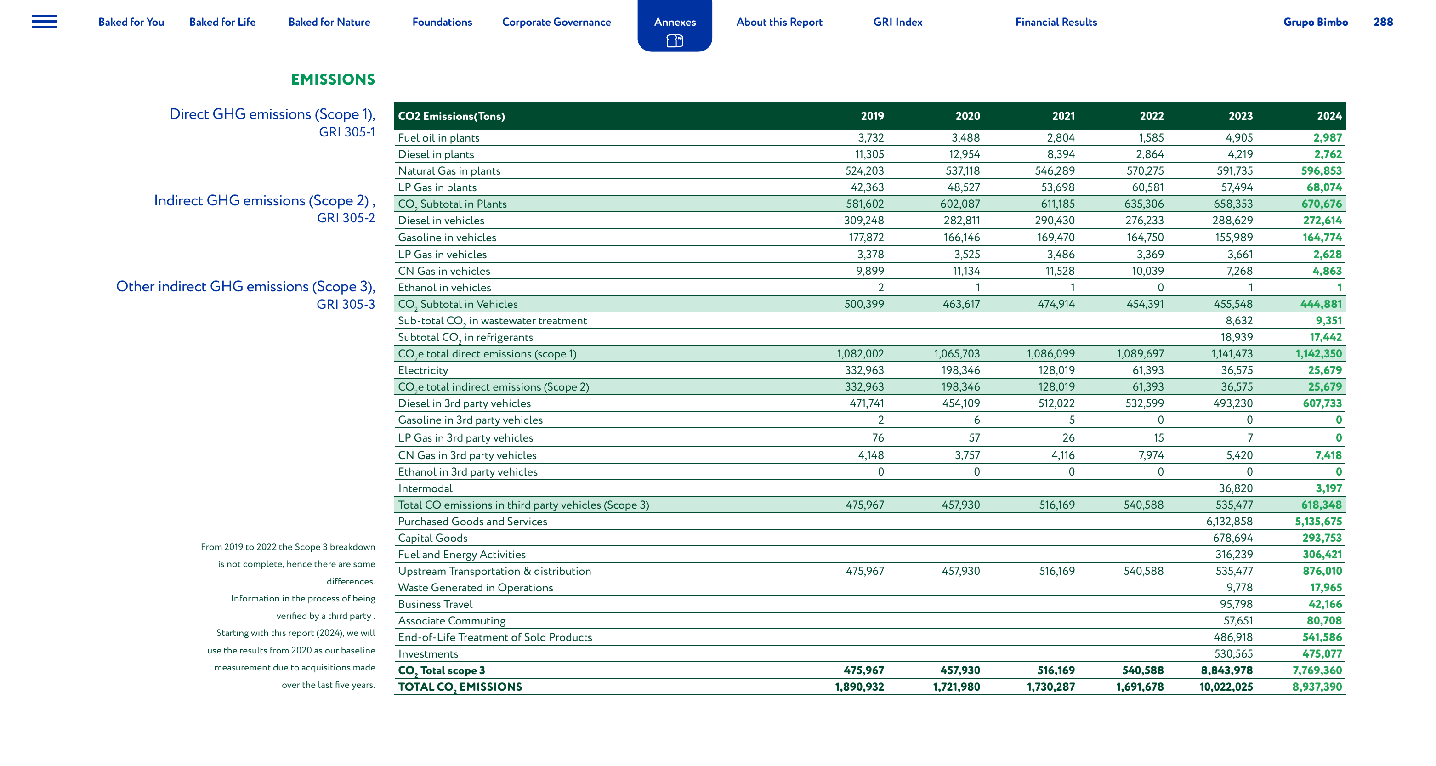Click Waste Generated in Operations label
The image size is (1436, 766).
pyautogui.click(x=476, y=588)
